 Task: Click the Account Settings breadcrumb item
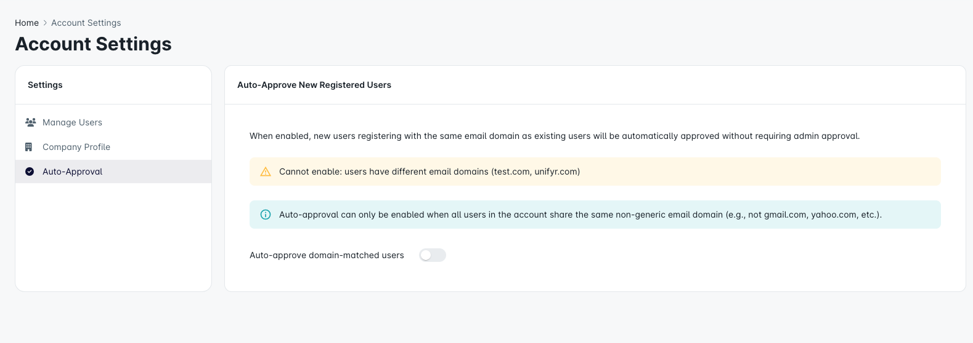(x=86, y=23)
